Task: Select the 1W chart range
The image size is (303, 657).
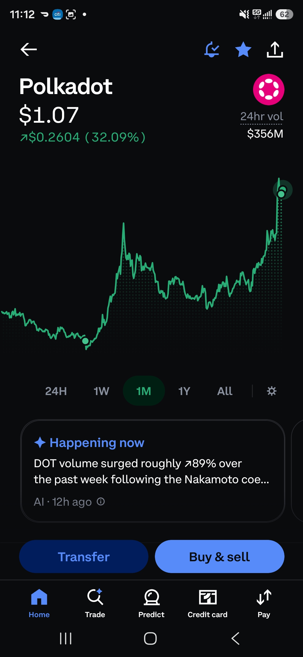Action: pos(101,391)
